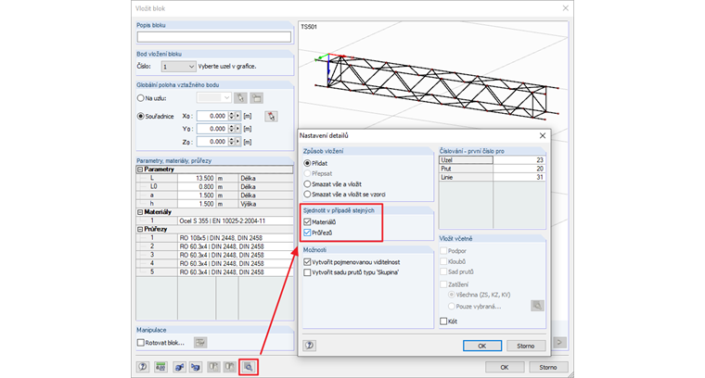Click the Uzel first number value 23
This screenshot has height=378, width=705.
click(x=519, y=160)
